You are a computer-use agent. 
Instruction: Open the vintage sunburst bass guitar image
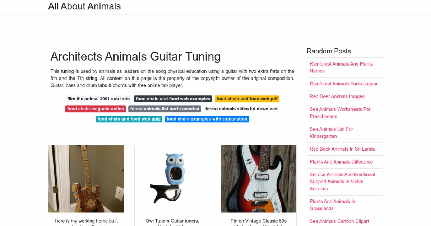(259, 179)
